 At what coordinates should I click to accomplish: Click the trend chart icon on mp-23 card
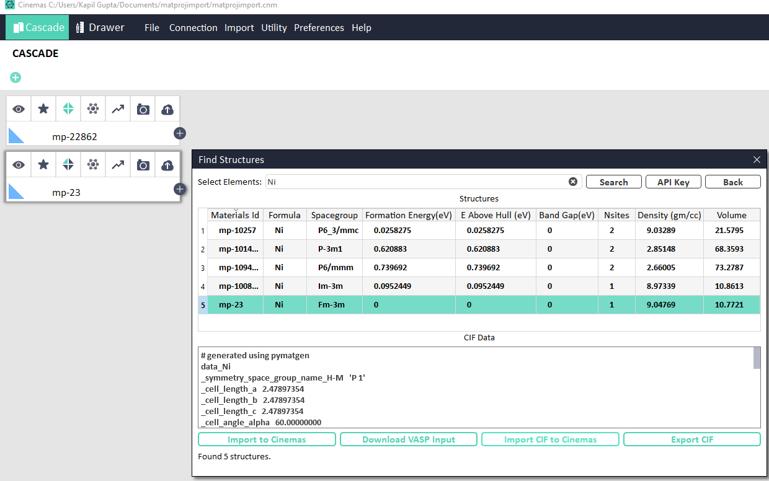click(x=118, y=165)
